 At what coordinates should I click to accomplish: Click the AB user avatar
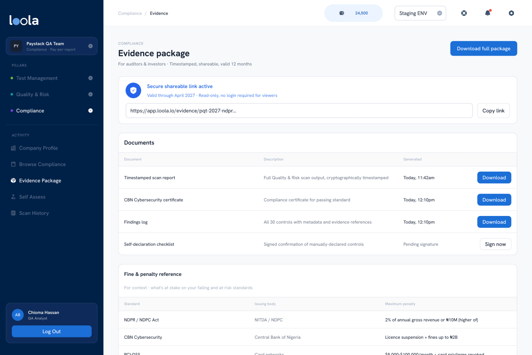tap(18, 315)
